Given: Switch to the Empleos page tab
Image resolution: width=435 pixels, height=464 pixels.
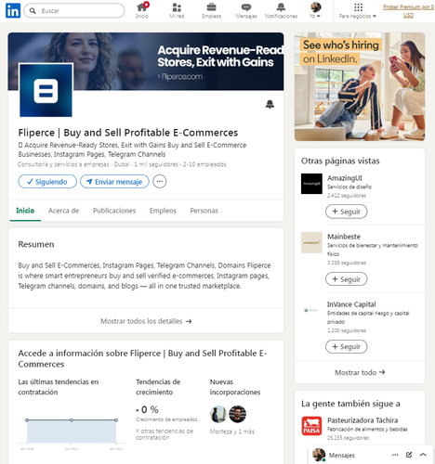Looking at the screenshot, I should tap(163, 211).
